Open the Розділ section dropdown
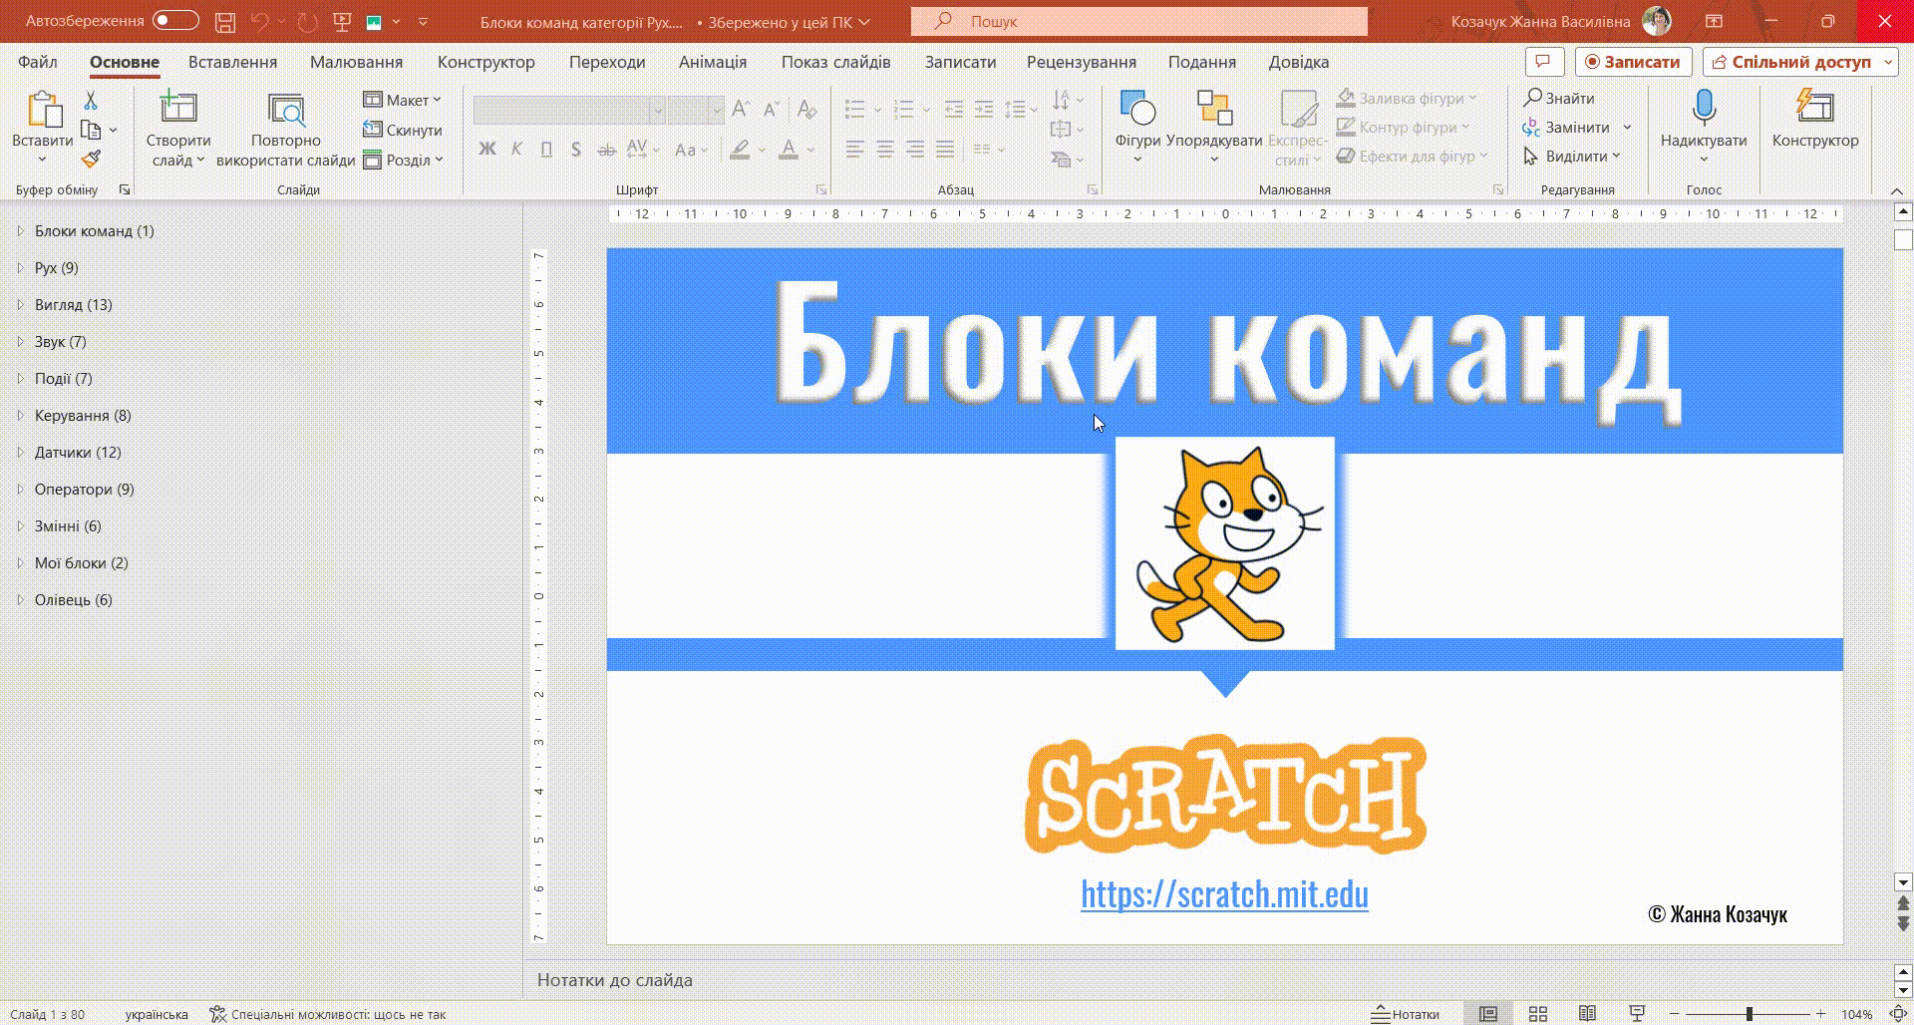1914x1025 pixels. (403, 160)
